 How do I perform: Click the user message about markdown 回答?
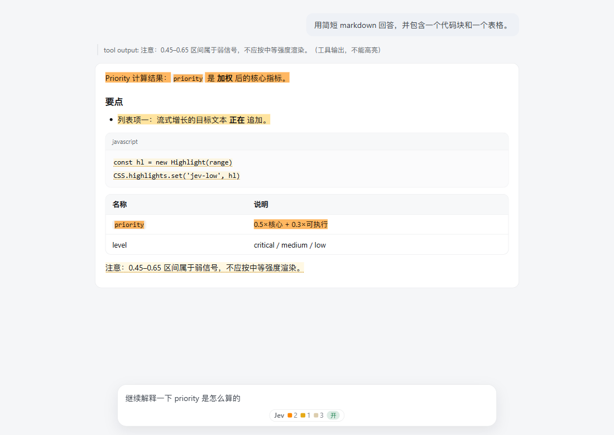pyautogui.click(x=412, y=25)
